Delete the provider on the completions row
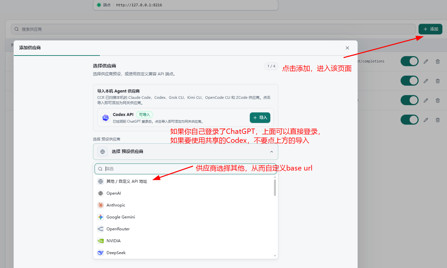Viewport: 447px width, 268px height. coord(438,61)
